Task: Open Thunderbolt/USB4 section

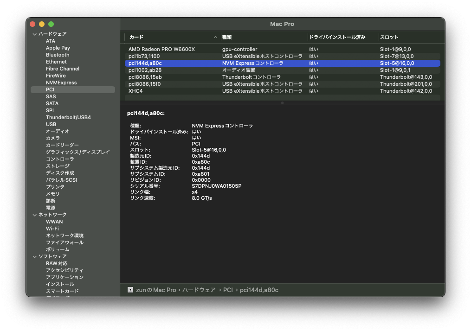Action: click(x=68, y=117)
